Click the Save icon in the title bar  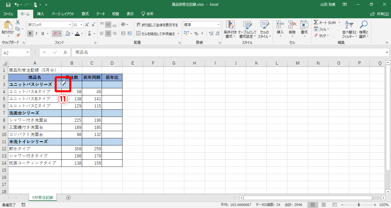tap(8, 5)
